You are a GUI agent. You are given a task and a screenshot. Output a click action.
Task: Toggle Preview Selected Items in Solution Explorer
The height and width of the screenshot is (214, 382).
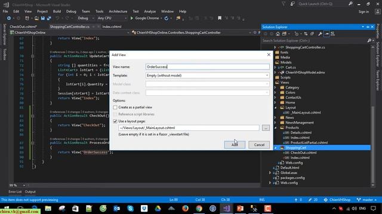326,34
